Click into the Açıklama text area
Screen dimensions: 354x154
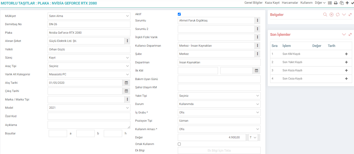pyautogui.click(x=89, y=125)
